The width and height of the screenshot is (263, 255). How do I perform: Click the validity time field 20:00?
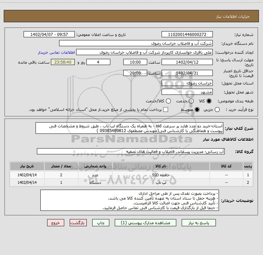tap(135, 73)
